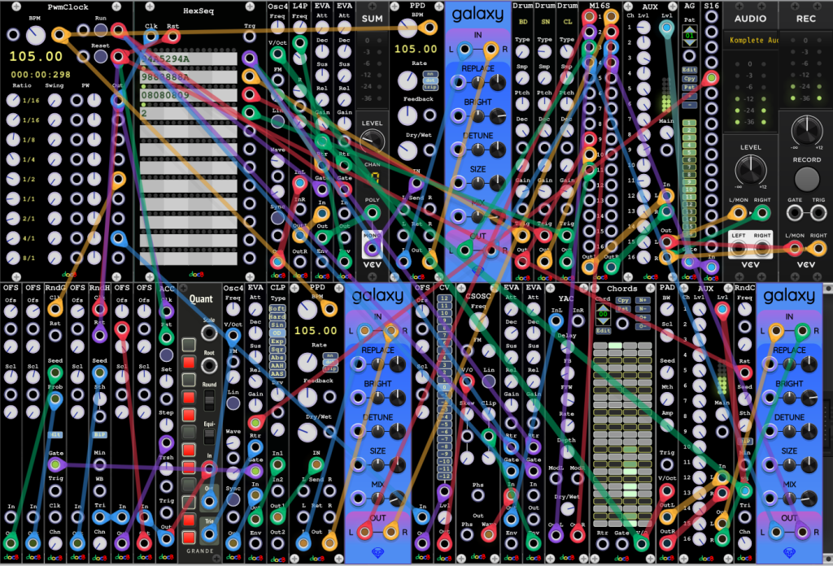Click the M16S OutL jack
The width and height of the screenshot is (833, 566).
point(589,266)
